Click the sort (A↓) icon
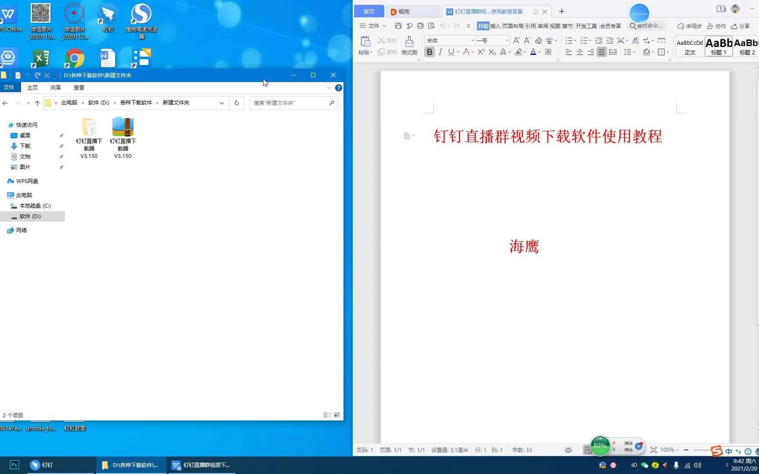The width and height of the screenshot is (759, 474). [x=635, y=40]
